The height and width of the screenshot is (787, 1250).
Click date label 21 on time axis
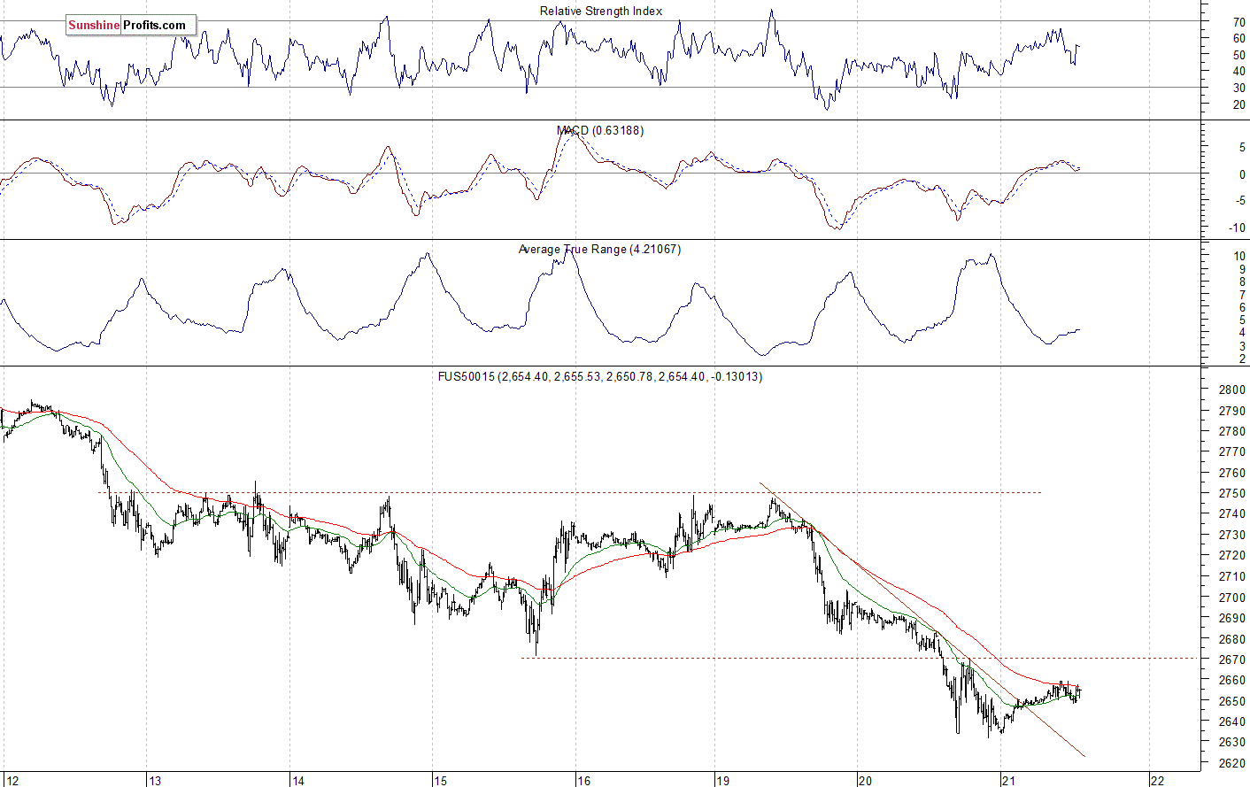(1008, 780)
